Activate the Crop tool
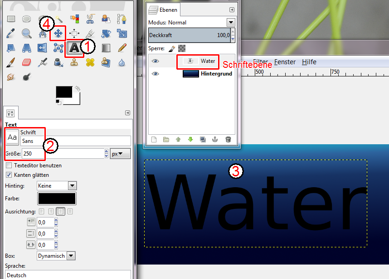Screen dimensions: 389x279 pos(90,33)
